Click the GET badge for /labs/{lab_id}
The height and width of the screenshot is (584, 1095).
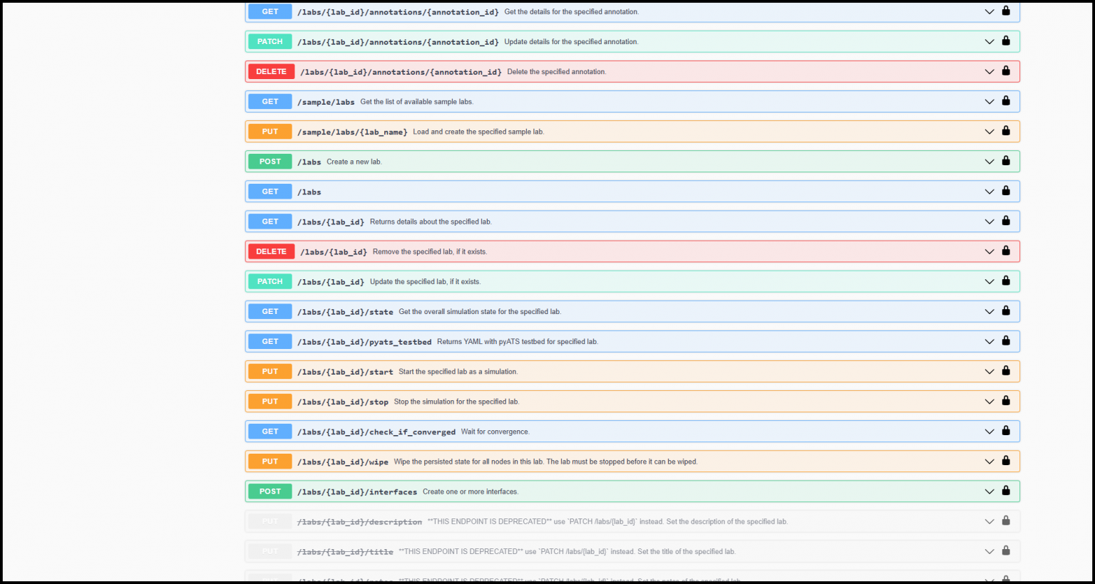pos(269,221)
